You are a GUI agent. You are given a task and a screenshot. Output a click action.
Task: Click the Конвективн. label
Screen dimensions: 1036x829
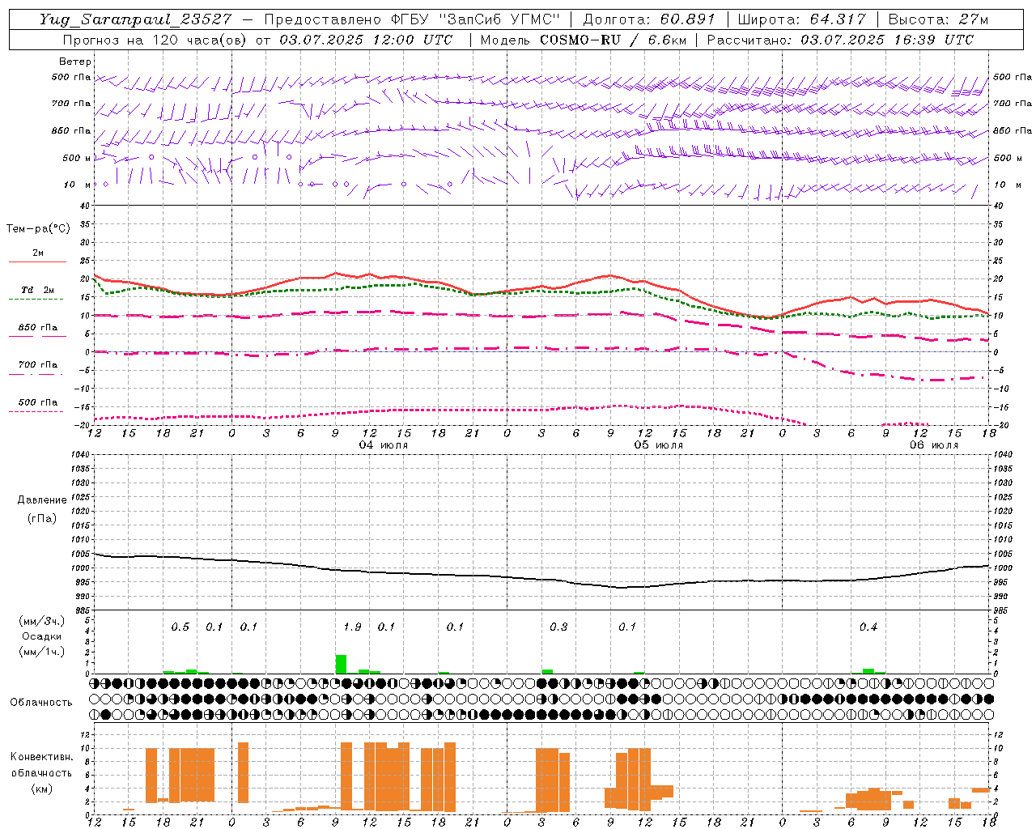[x=42, y=757]
